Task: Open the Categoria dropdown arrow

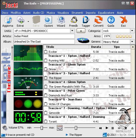Action: coord(132,31)
